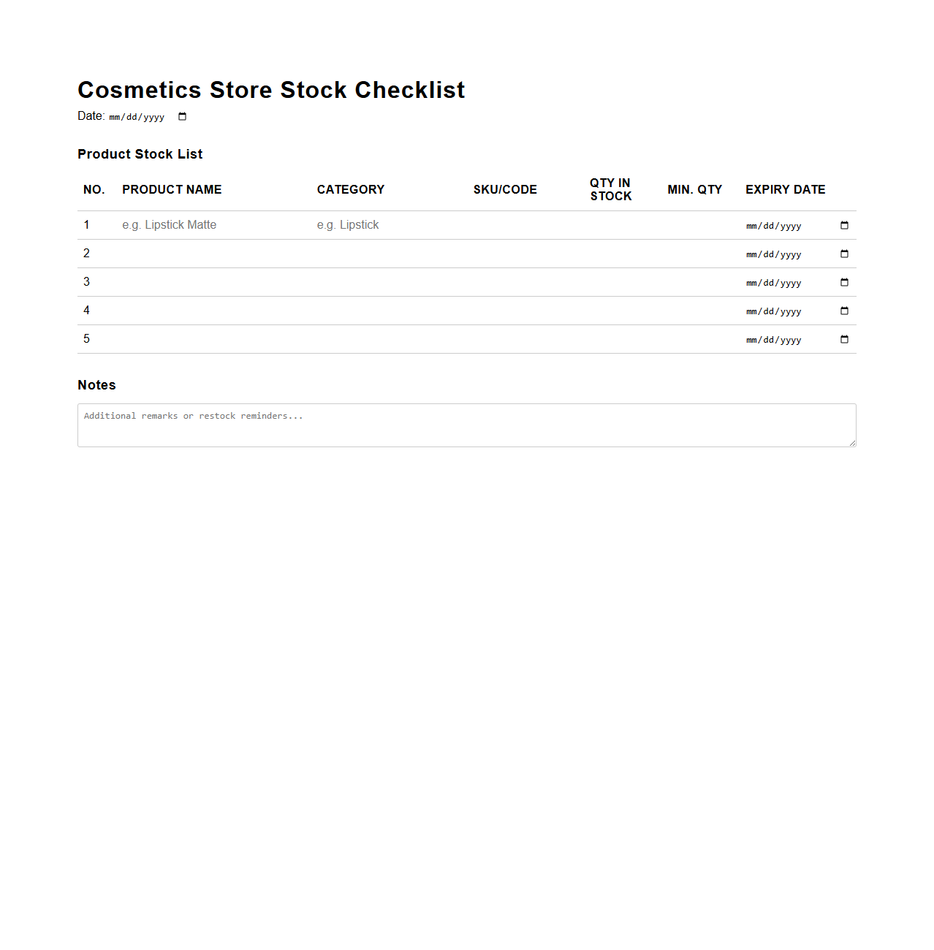The width and height of the screenshot is (934, 950).
Task: Click the Cosmetics Store Stock Checklist title
Action: coord(271,90)
